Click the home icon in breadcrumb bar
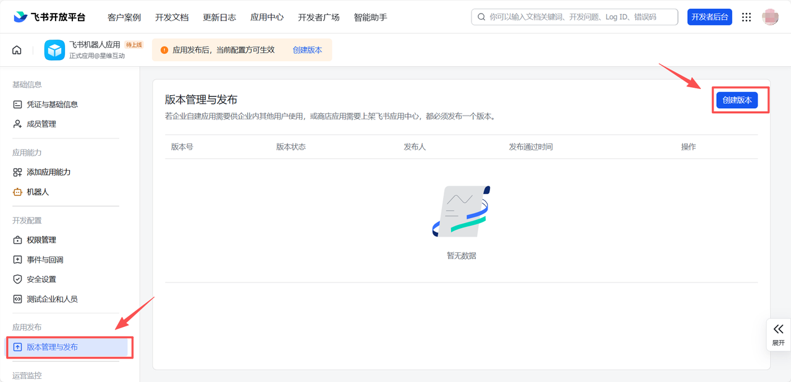This screenshot has width=791, height=382. tap(17, 50)
